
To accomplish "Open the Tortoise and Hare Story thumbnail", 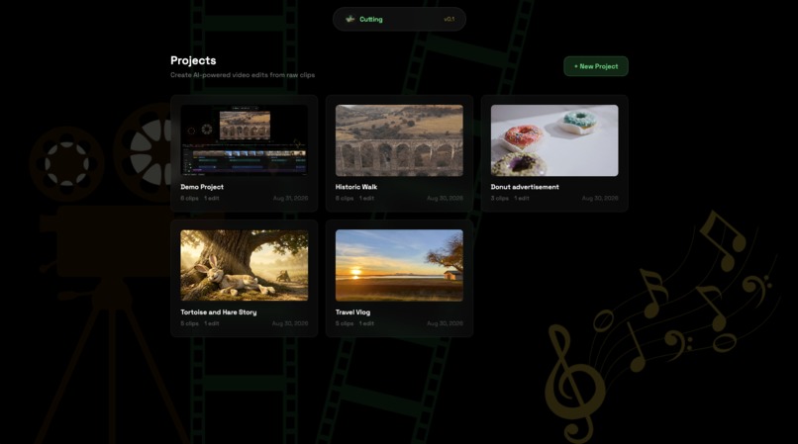I will (244, 265).
